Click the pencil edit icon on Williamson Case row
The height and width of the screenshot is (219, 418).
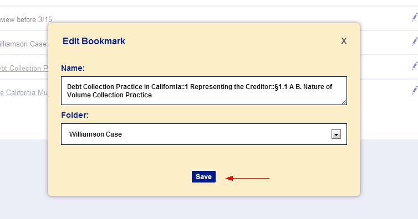point(415,41)
